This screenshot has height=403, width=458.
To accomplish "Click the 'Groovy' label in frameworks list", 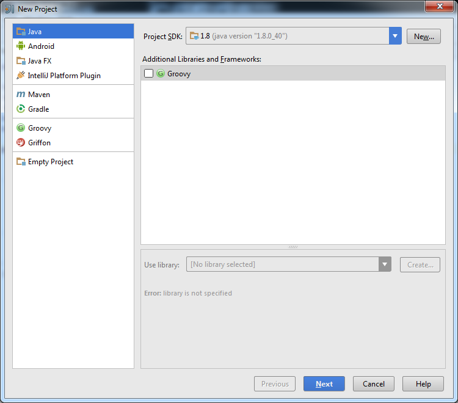I will [x=179, y=74].
